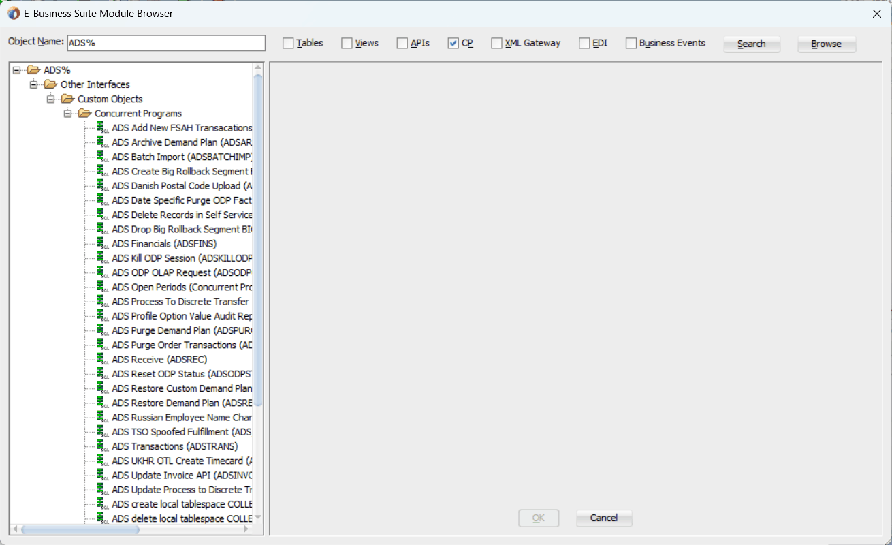Click the icon beside ADS Danish Postal Code Upload

[103, 186]
